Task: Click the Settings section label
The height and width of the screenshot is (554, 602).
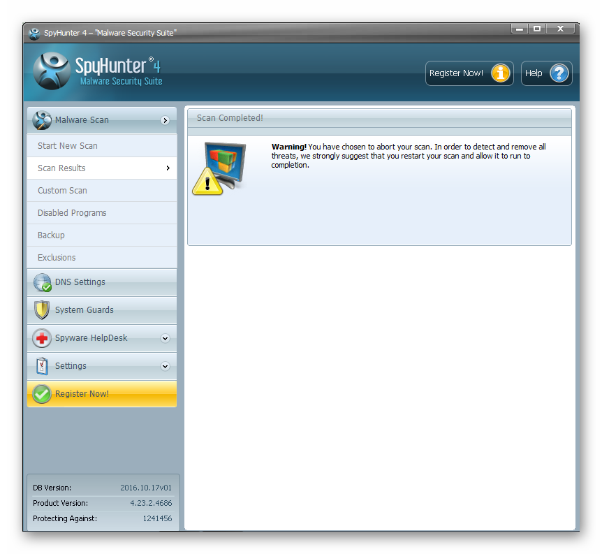Action: 71,366
